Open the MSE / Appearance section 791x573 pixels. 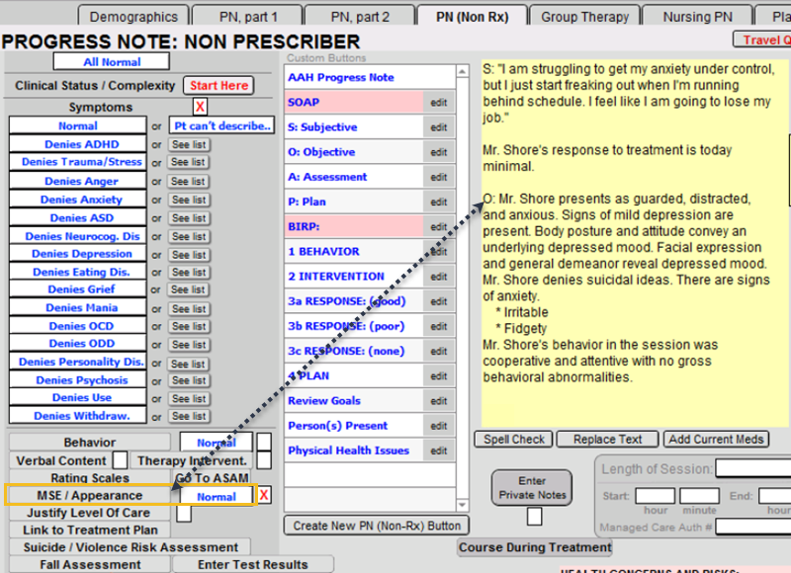89,495
